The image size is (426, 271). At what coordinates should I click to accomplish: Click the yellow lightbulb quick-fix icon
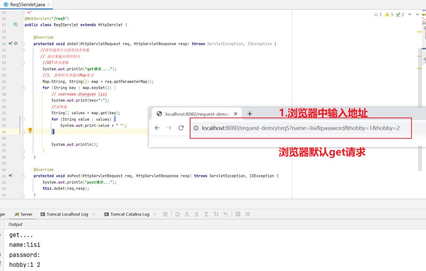point(30,130)
